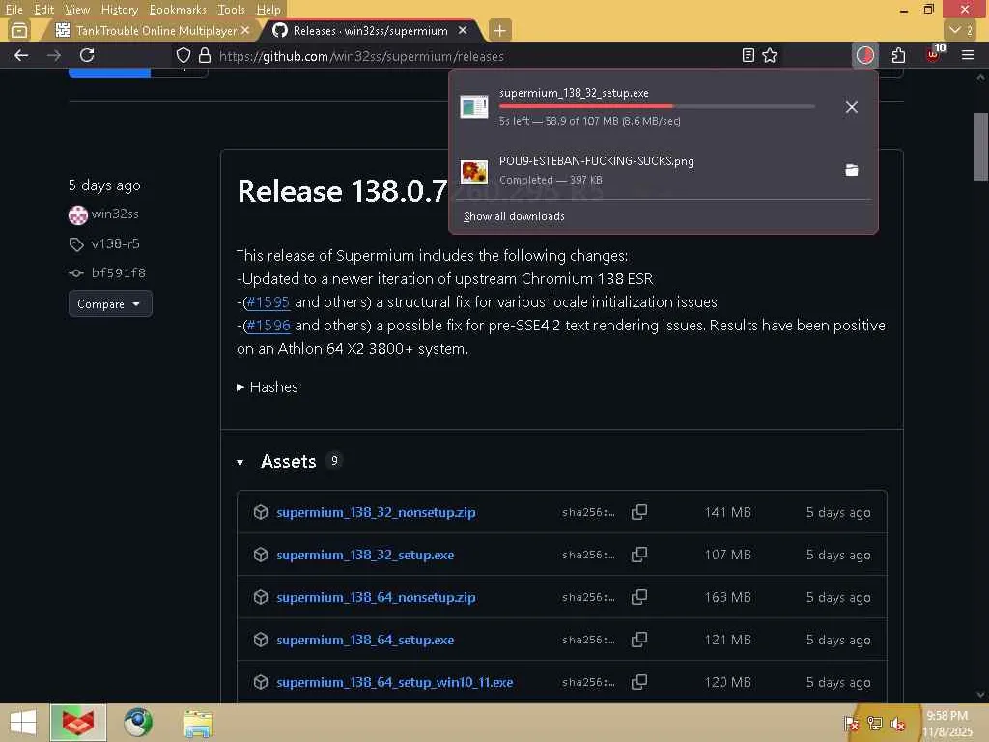Open Action Center flag tray icon

851,724
